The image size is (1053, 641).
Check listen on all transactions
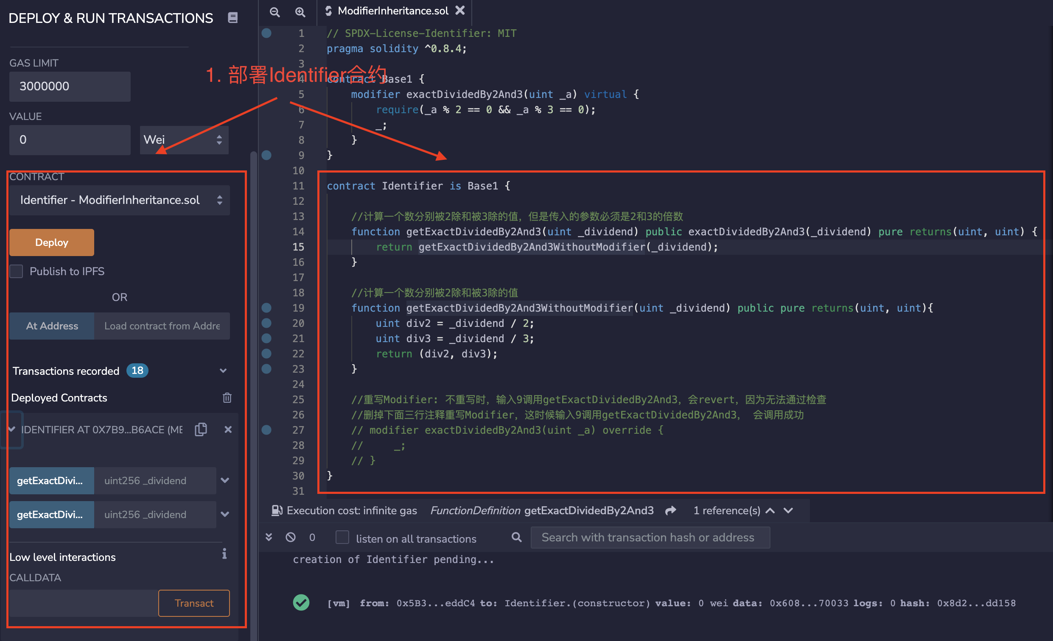coord(342,537)
